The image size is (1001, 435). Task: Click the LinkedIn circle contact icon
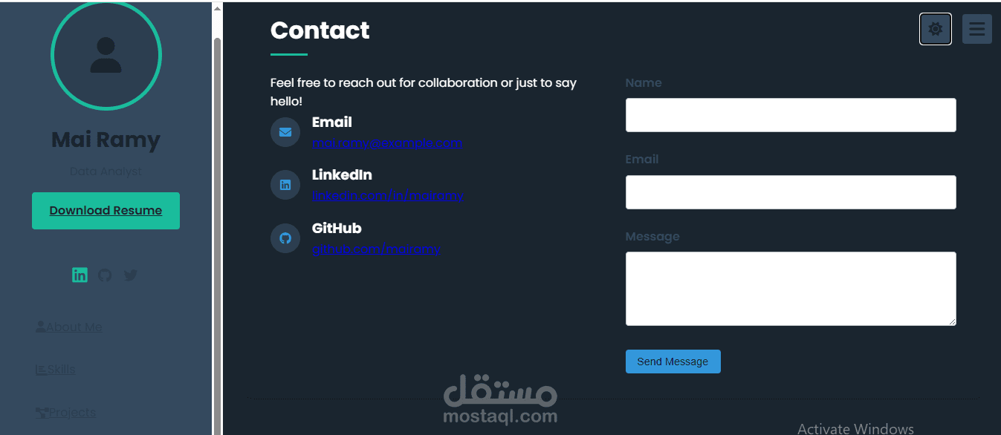tap(285, 185)
